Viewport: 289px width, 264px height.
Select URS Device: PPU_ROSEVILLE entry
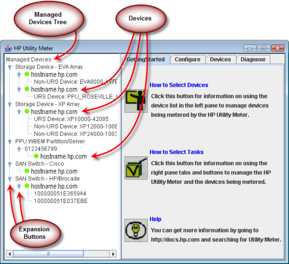tap(75, 97)
